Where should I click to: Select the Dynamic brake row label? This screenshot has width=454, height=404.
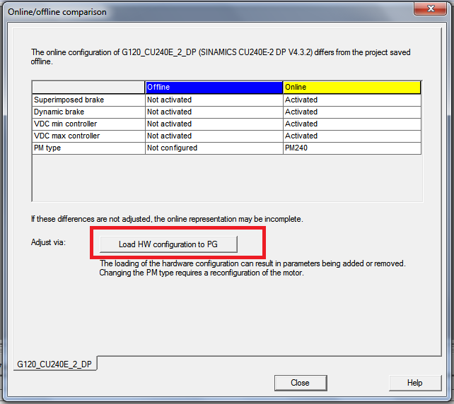pos(88,112)
